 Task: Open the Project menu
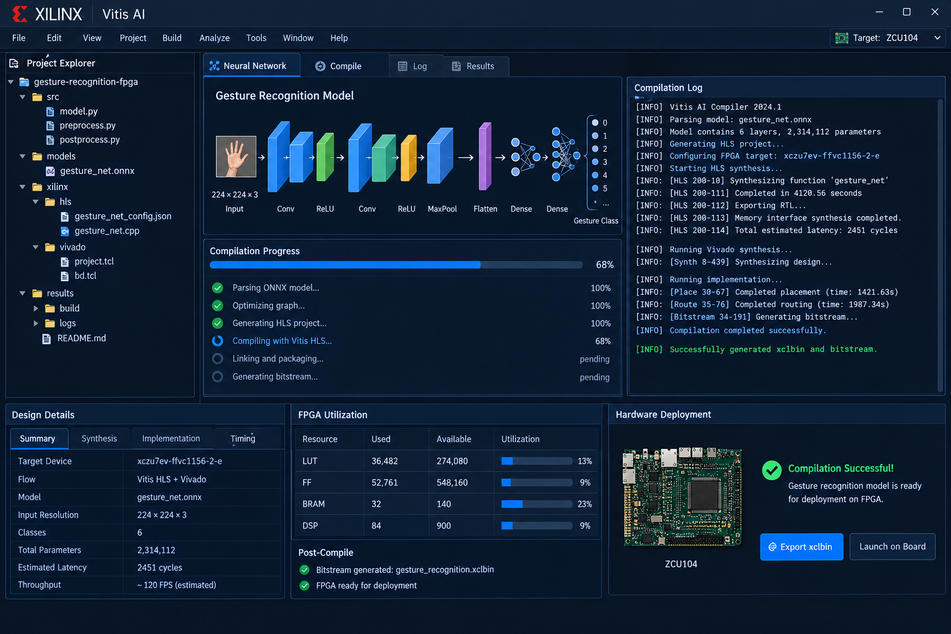[x=133, y=38]
